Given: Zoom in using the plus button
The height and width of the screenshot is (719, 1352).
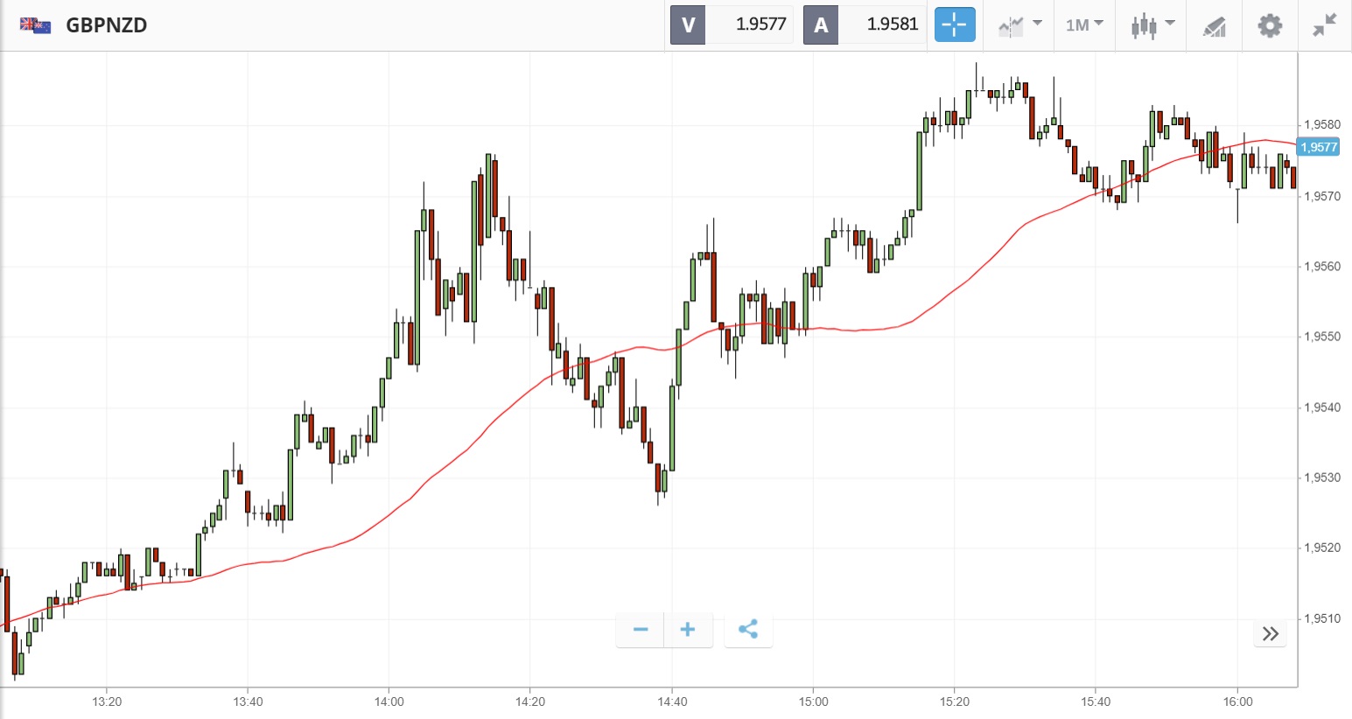Looking at the screenshot, I should [688, 630].
